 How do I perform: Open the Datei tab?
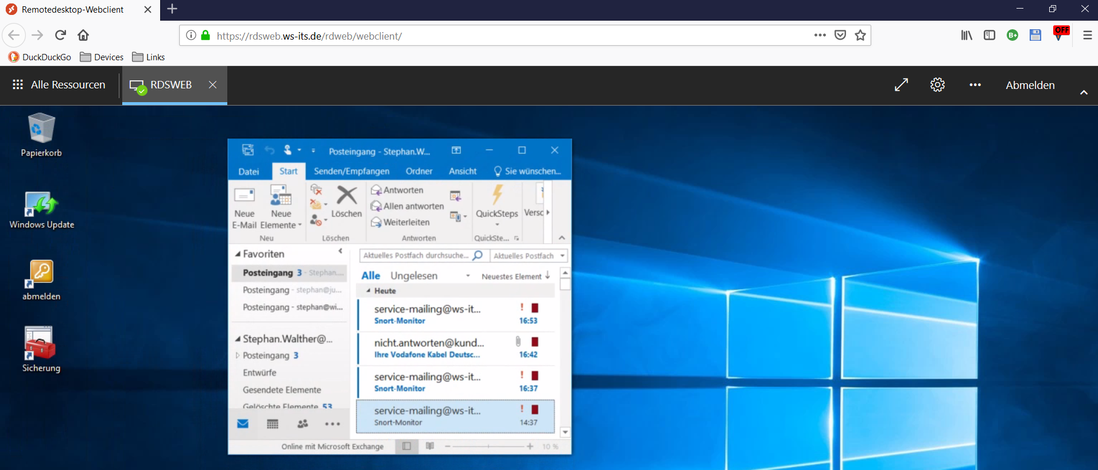(x=249, y=171)
